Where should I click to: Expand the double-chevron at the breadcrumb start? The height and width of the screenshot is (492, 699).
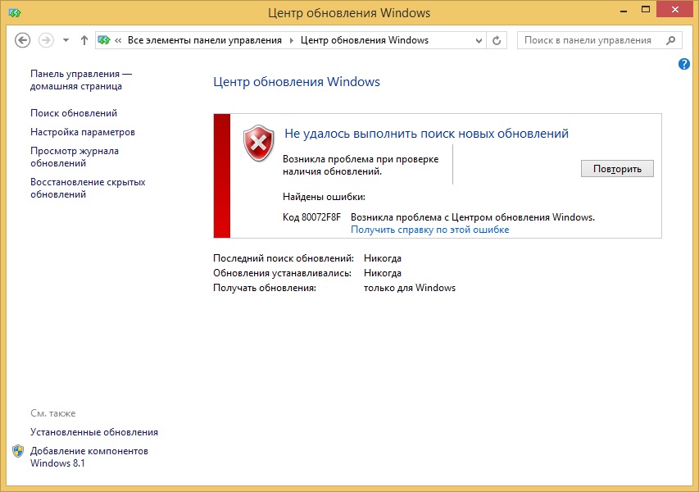(x=119, y=40)
